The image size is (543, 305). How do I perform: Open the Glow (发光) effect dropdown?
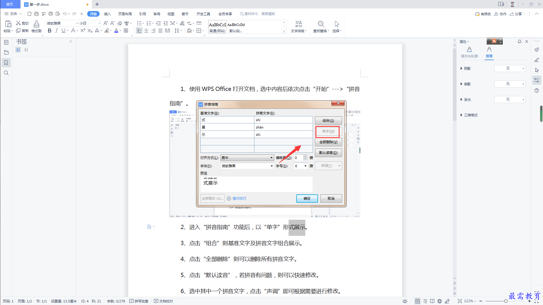tap(510, 99)
